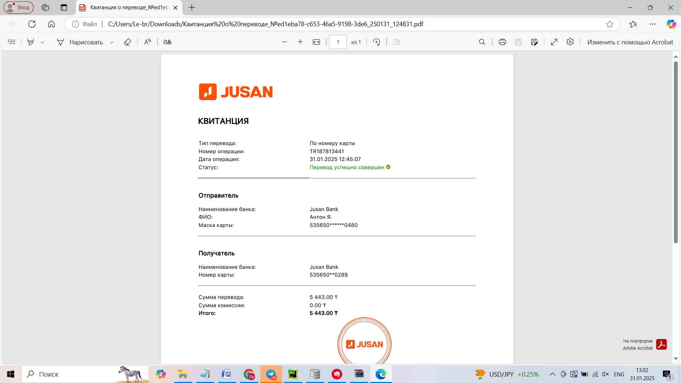Rotate the PDF page

(x=377, y=42)
